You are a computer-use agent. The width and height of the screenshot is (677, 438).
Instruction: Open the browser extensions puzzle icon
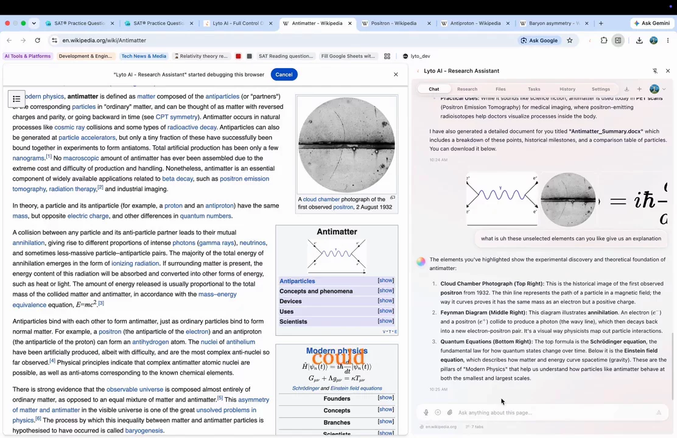(x=603, y=40)
